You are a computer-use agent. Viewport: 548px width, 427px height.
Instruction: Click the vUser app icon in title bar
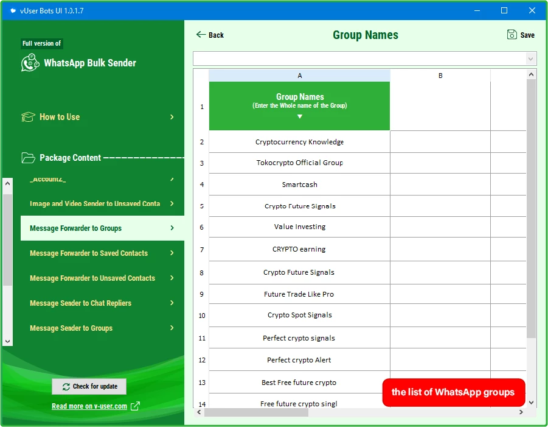pyautogui.click(x=13, y=10)
